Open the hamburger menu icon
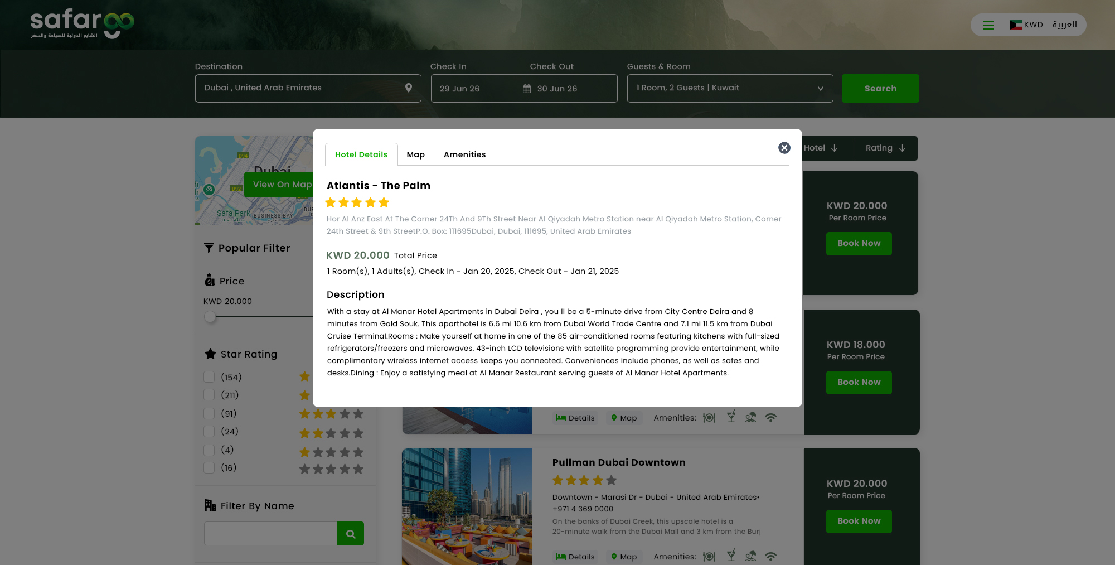 pos(988,25)
